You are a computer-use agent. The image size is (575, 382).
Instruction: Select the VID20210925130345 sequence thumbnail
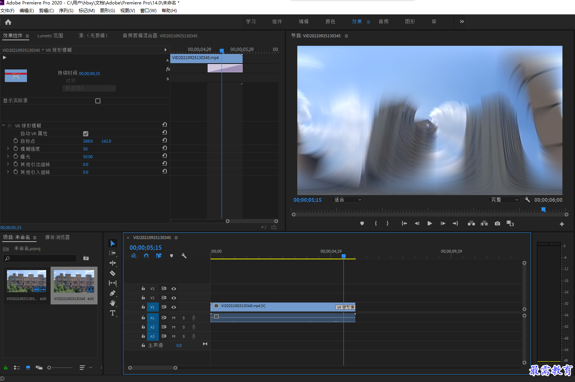click(74, 281)
